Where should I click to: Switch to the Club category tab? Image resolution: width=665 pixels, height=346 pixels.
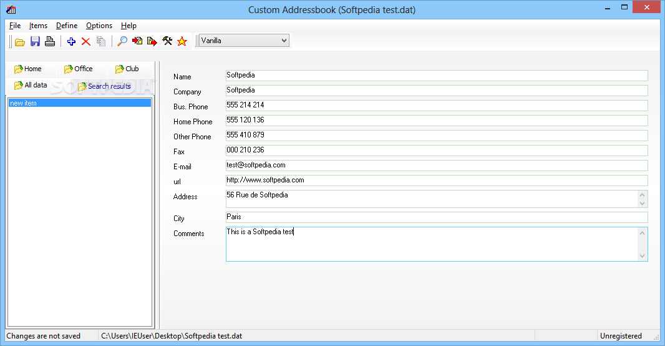point(127,69)
